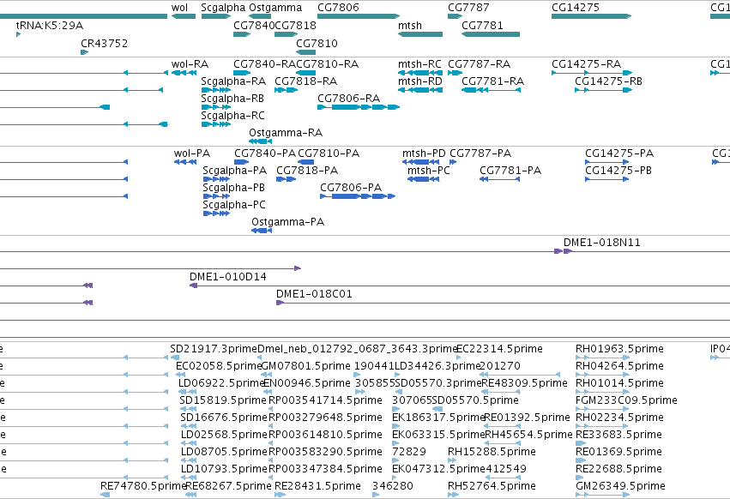Select transcript Scgalpha-RC
Viewport: 730px width, 499px height.
click(x=216, y=125)
